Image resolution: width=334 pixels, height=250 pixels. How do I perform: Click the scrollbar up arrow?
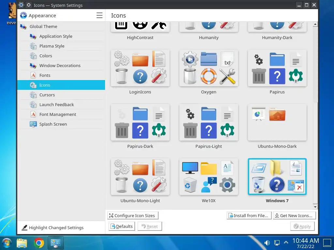[x=315, y=24]
